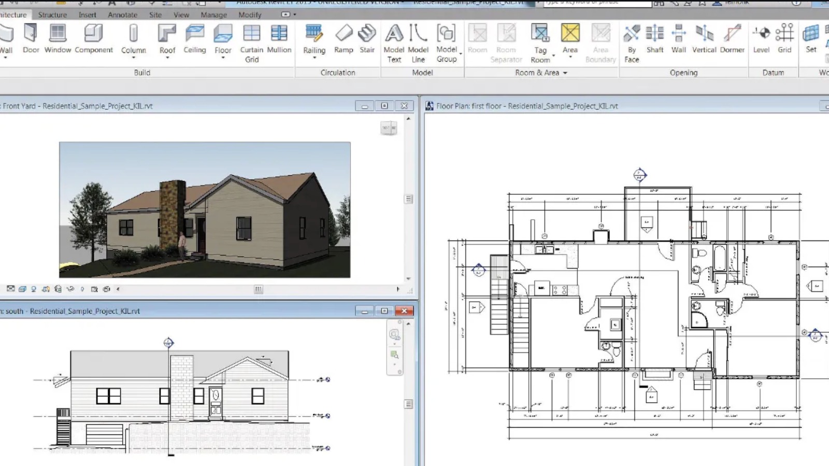This screenshot has width=829, height=466.
Task: Click Front Yard scroll right arrow
Action: [398, 289]
